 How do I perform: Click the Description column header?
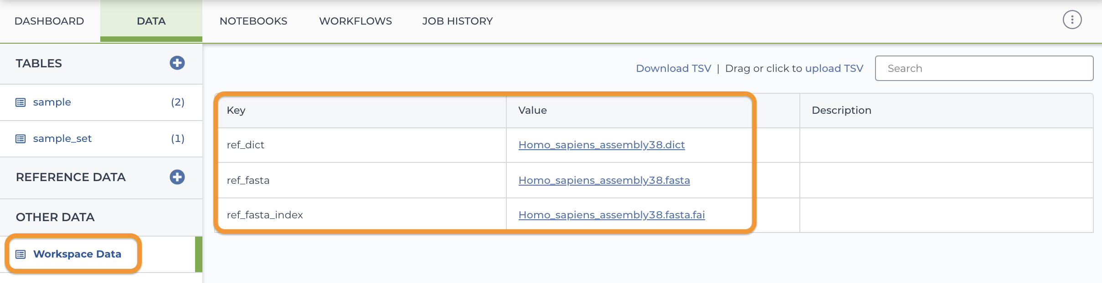(x=946, y=111)
